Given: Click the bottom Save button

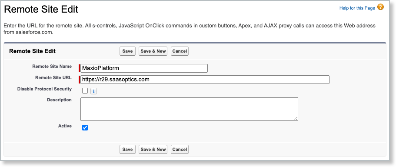Looking at the screenshot, I should point(127,149).
